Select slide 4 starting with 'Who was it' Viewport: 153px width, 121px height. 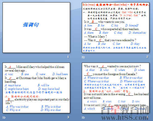(116, 88)
